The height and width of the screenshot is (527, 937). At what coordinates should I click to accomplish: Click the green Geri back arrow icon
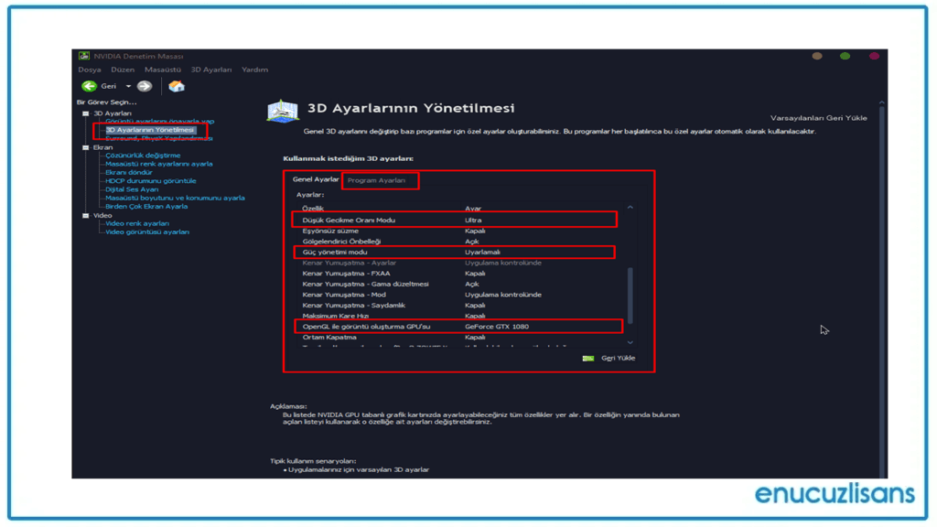88,85
